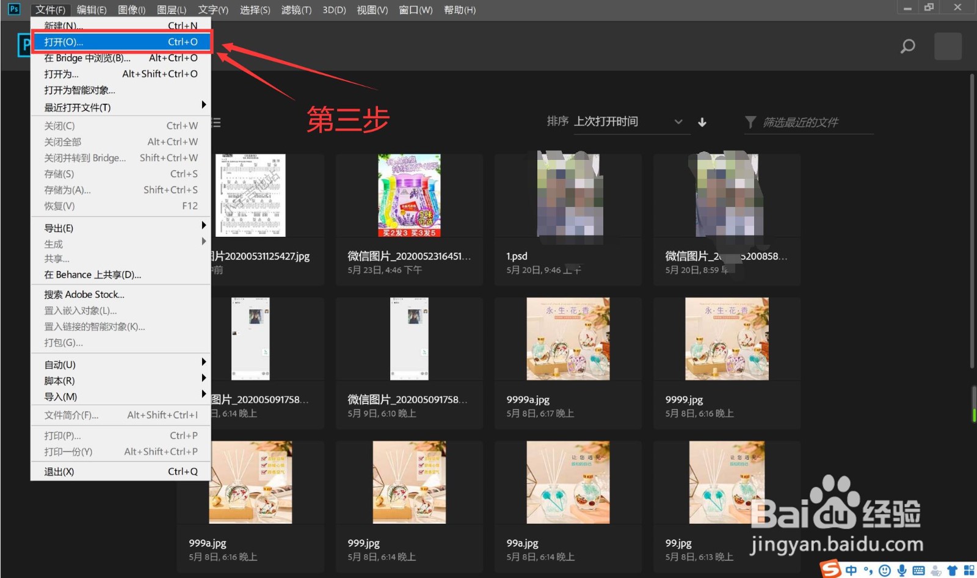
Task: Toggle Chinese/English with the 中 icon
Action: (851, 570)
